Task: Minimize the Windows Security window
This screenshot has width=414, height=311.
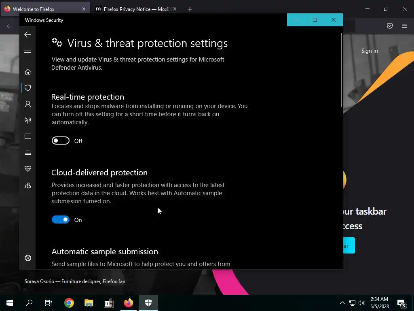Action: click(296, 20)
